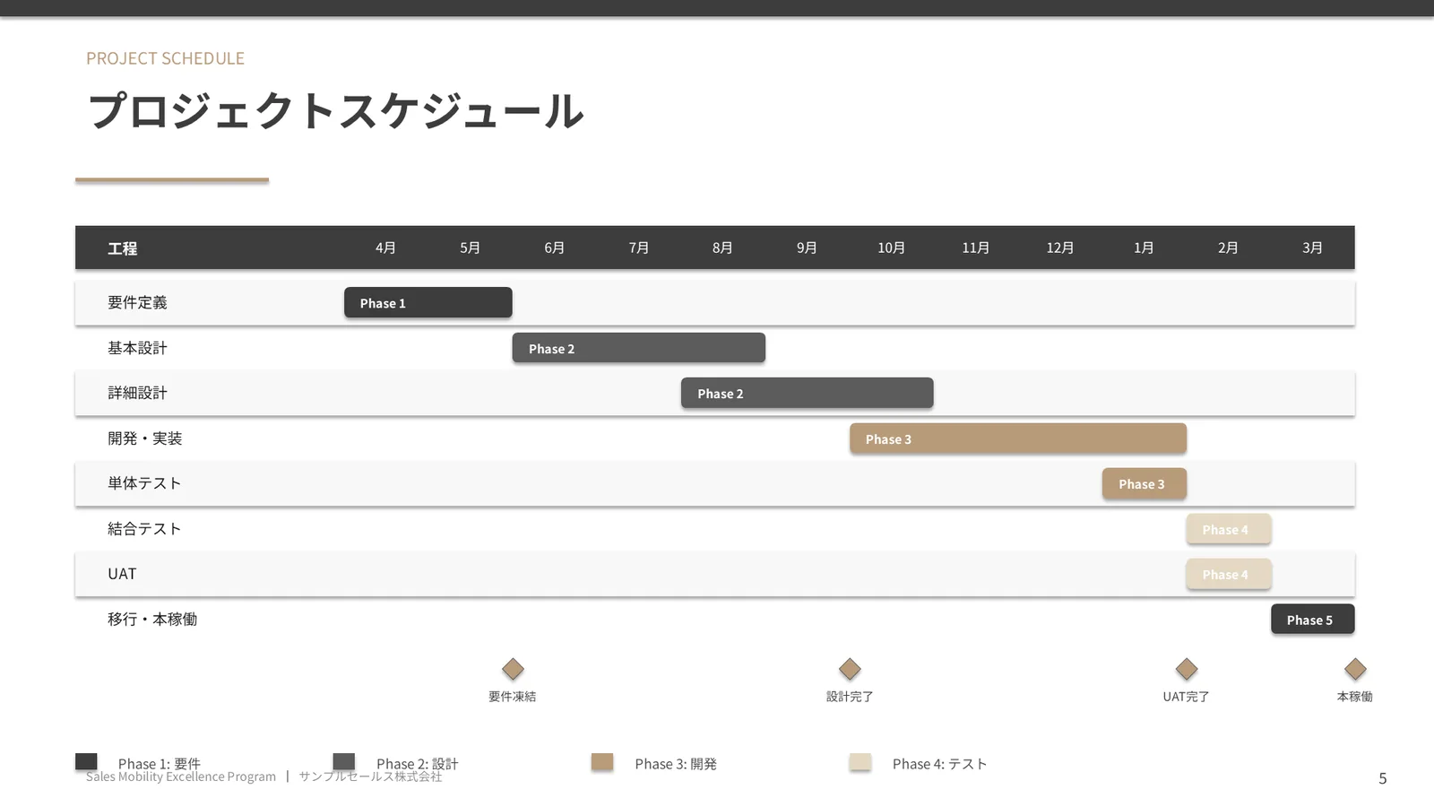Select the Phase 4 bar in UAT row
Screen dimensions: 1434x807
[x=1229, y=574]
